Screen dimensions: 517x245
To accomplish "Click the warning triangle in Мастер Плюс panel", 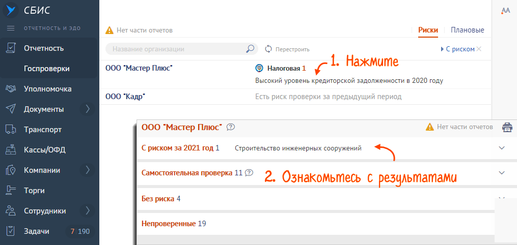I will pyautogui.click(x=429, y=127).
